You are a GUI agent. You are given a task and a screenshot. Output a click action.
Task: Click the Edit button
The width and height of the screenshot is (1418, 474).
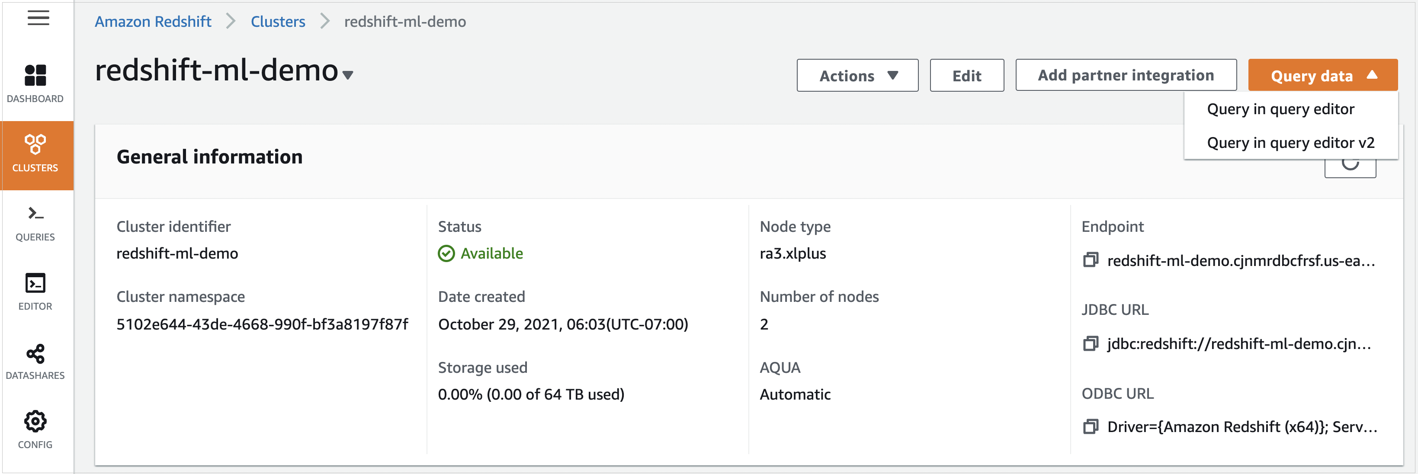967,75
